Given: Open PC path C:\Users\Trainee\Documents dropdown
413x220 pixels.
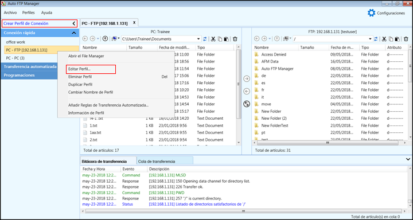Looking at the screenshot, I should click(199, 39).
